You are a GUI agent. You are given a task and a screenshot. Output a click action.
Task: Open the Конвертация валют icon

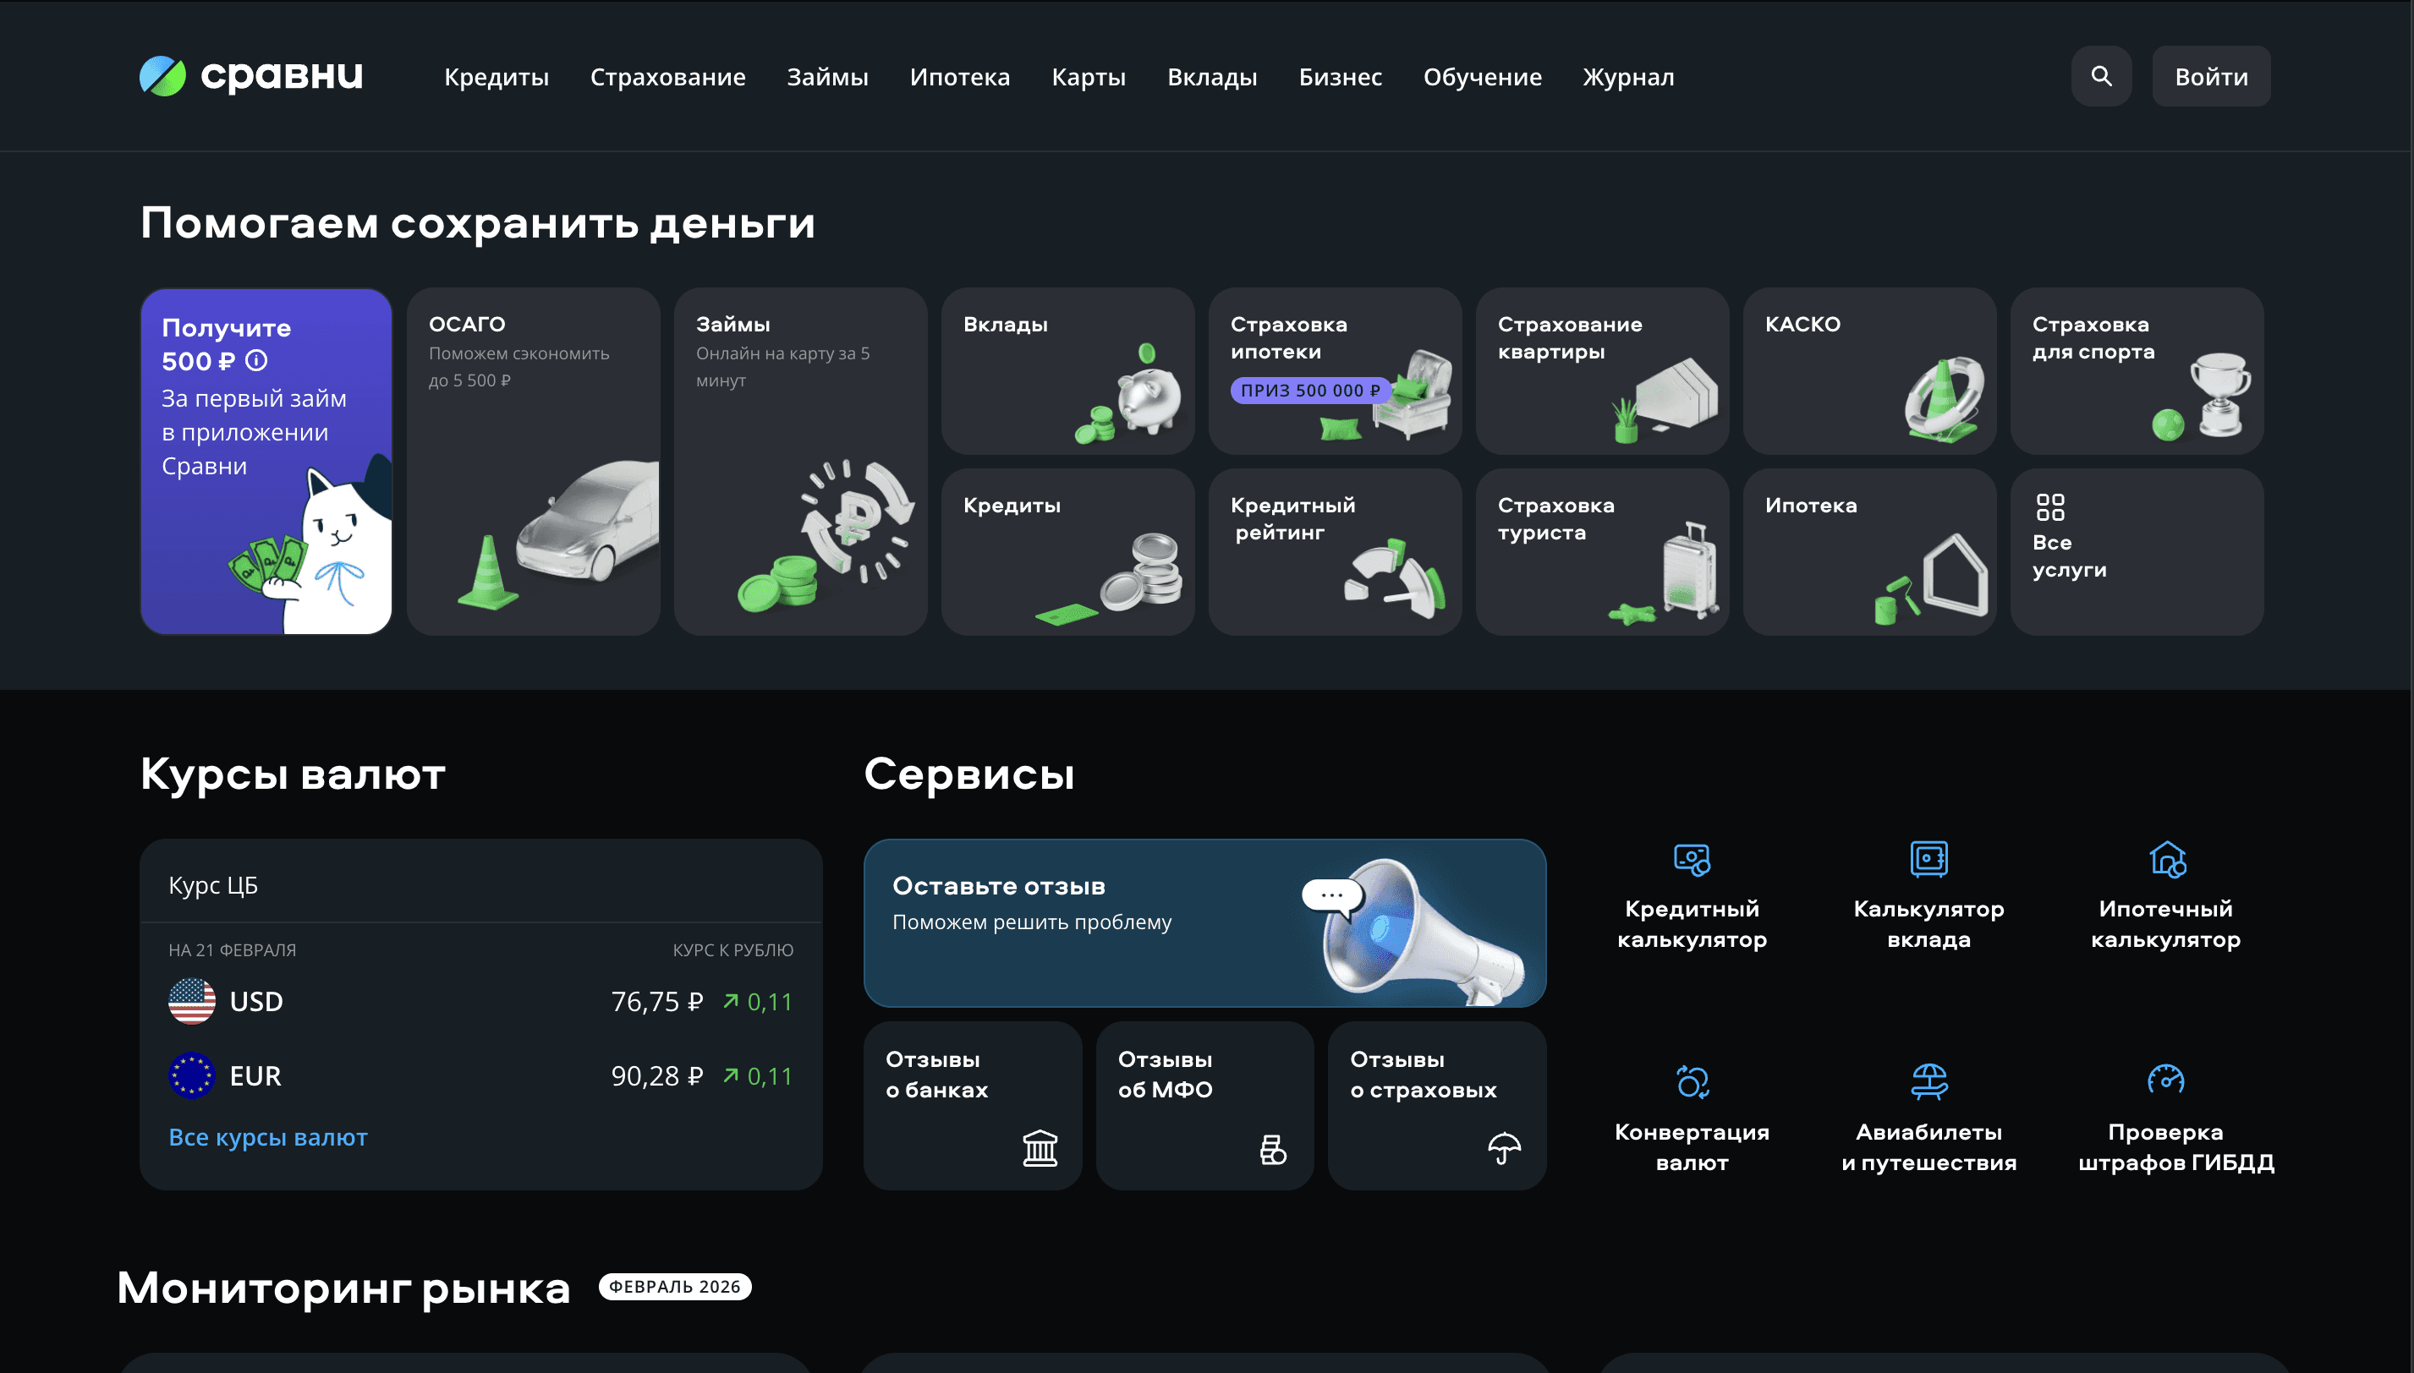1692,1081
